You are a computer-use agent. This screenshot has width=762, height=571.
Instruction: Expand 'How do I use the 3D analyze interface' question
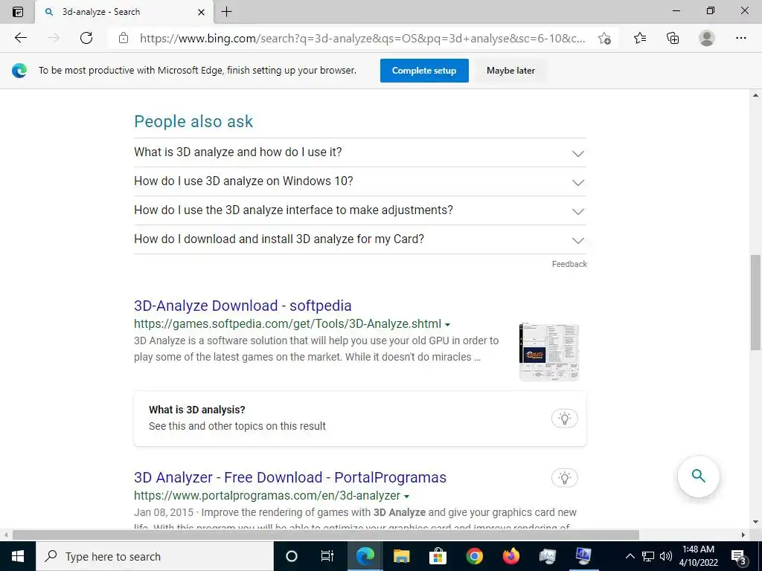tap(360, 210)
